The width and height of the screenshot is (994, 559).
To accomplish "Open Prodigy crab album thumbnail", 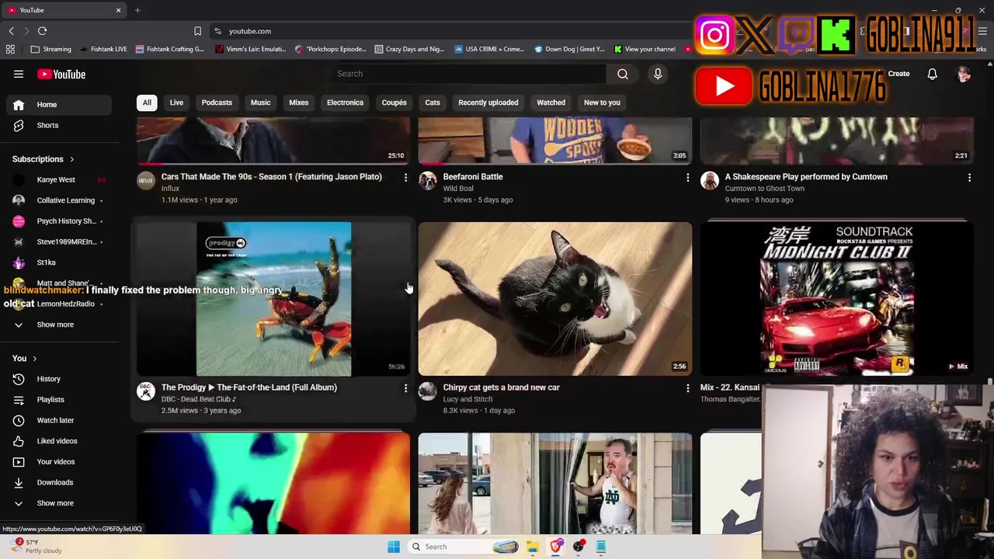I will point(273,299).
